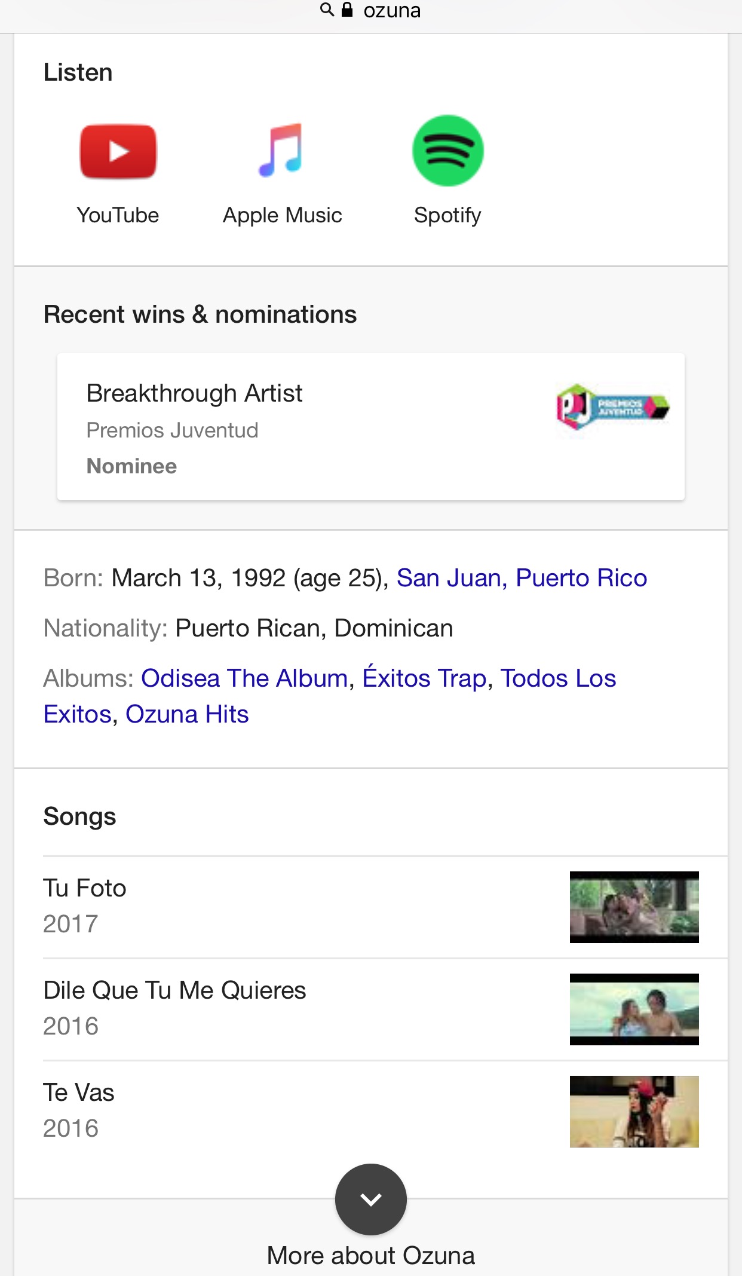The width and height of the screenshot is (742, 1276).
Task: Select the Tu Foto song title
Action: [85, 888]
